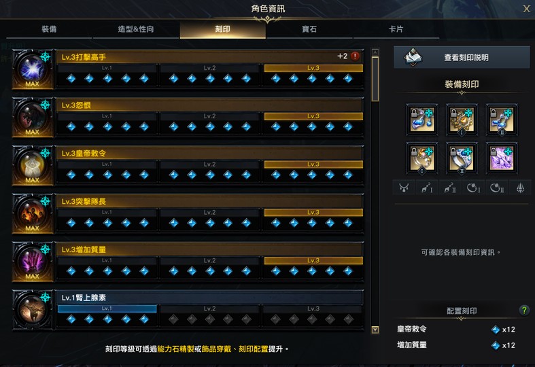
Task: Select the earring I slot filter
Action: pos(427,188)
